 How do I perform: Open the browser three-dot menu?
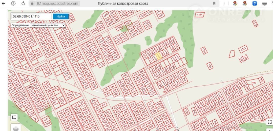coord(224,4)
